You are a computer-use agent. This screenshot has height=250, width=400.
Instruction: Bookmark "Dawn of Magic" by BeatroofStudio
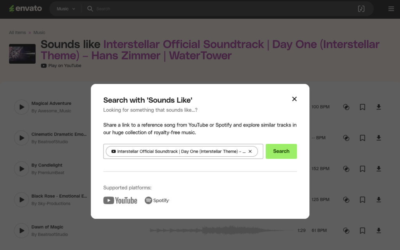[x=362, y=230]
